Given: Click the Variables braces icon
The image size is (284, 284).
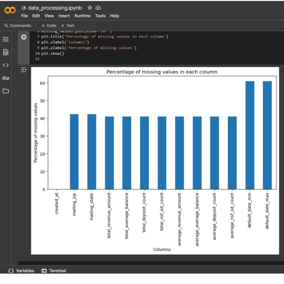Looking at the screenshot, I should pyautogui.click(x=11, y=271).
